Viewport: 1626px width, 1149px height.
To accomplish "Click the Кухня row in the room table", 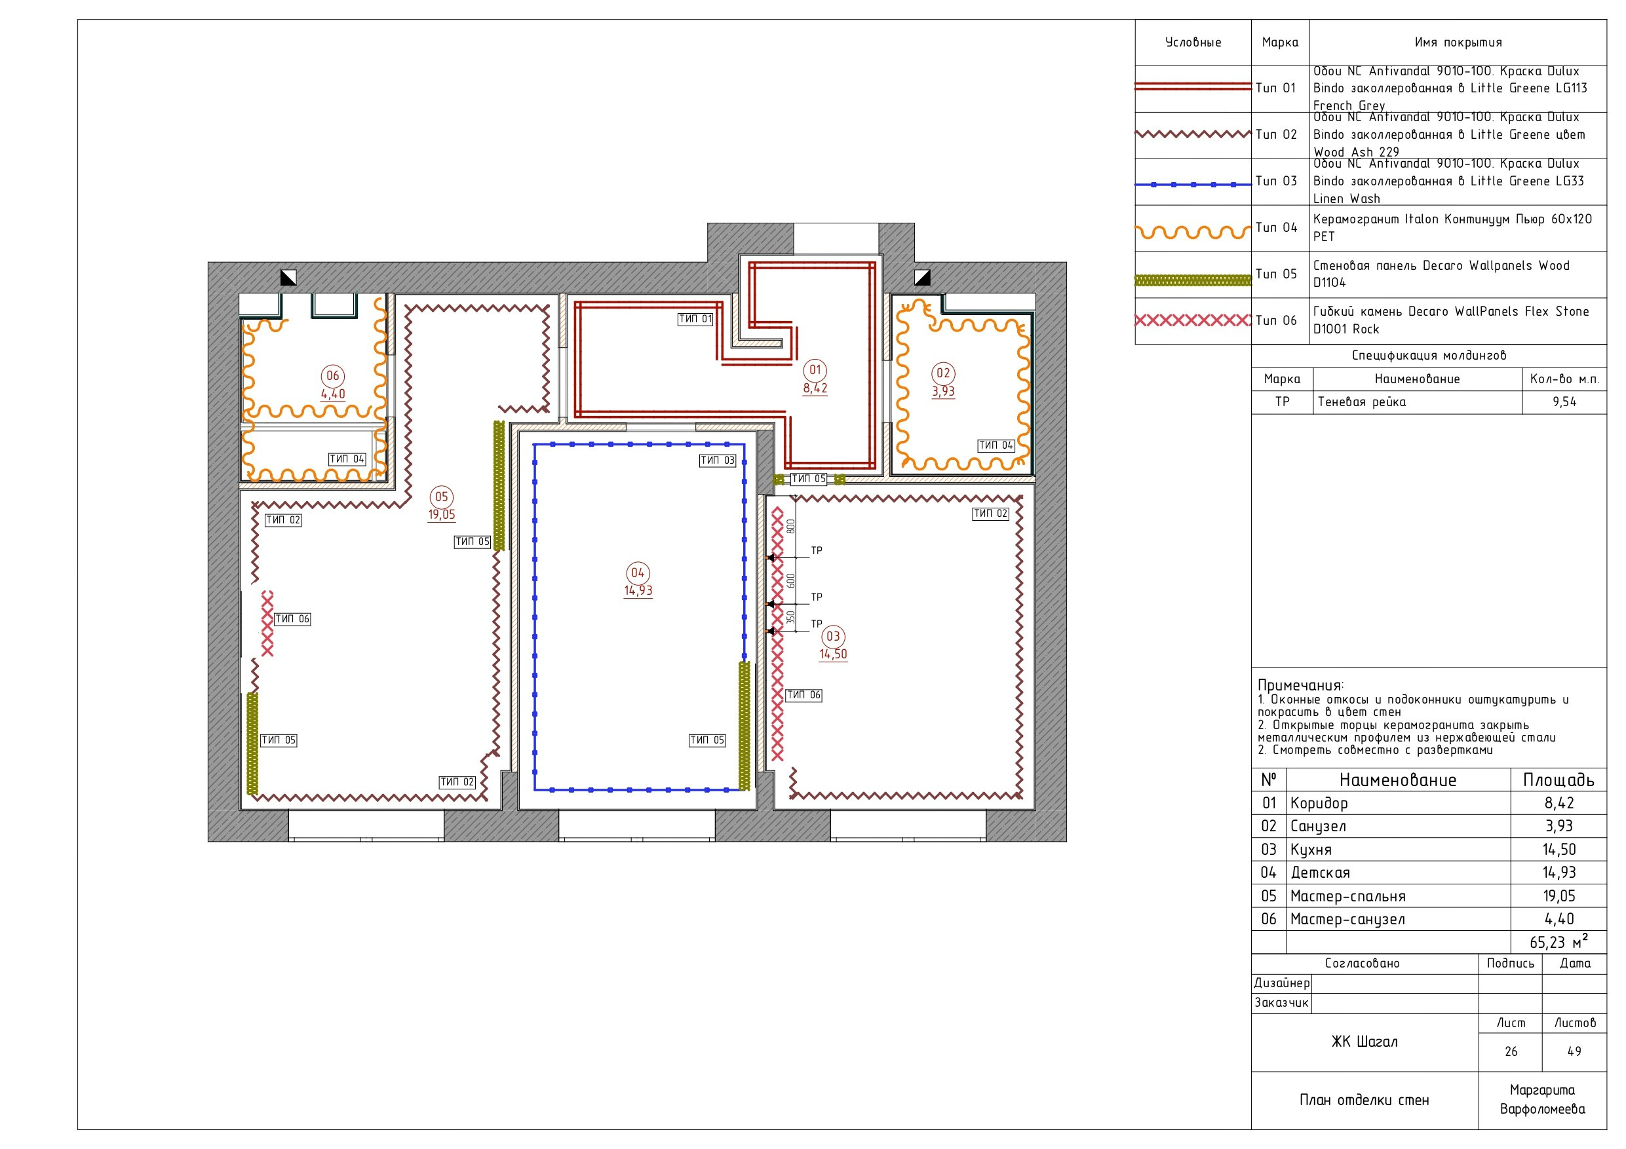I will coord(1429,850).
